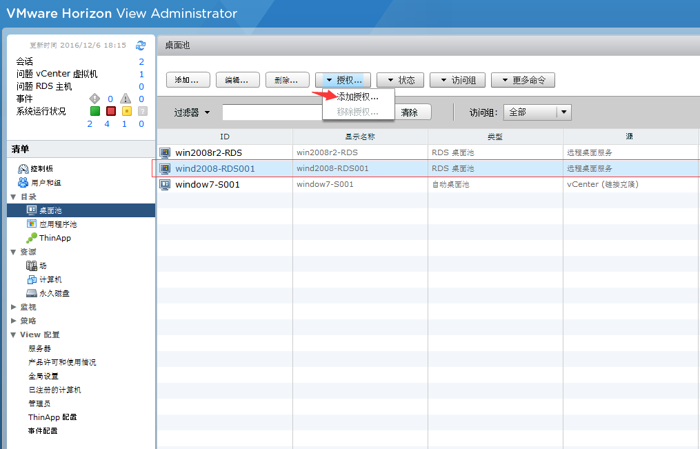
Task: Collapse the View 配置 tree section
Action: point(13,335)
